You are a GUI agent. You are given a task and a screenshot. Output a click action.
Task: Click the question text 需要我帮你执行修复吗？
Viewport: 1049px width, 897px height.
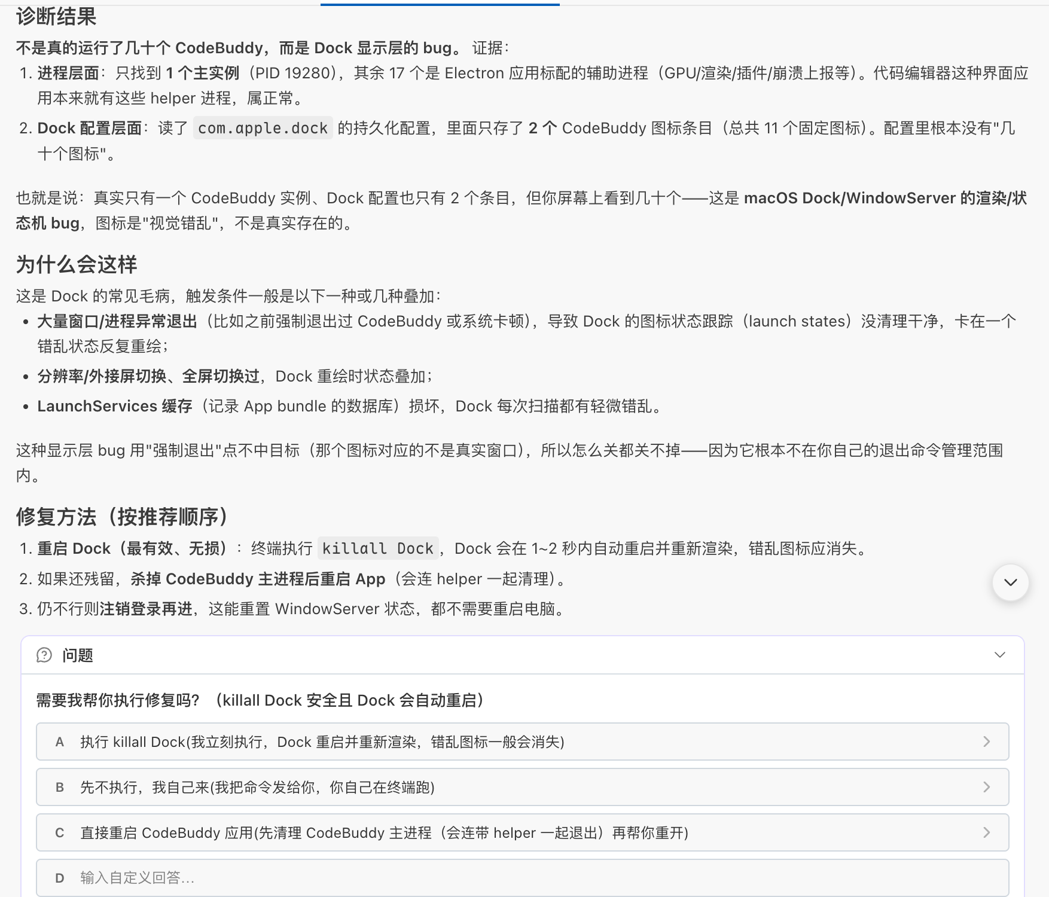tap(118, 700)
